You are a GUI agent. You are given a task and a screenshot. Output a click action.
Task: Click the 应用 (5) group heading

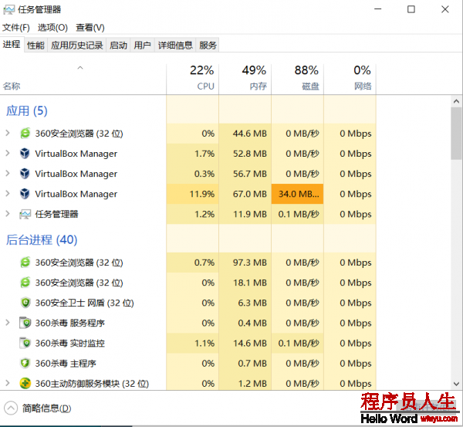(27, 111)
